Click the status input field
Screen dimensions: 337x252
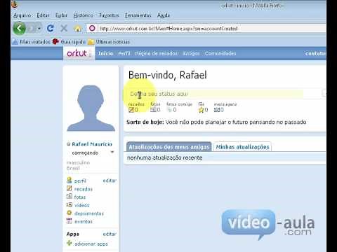coord(216,94)
